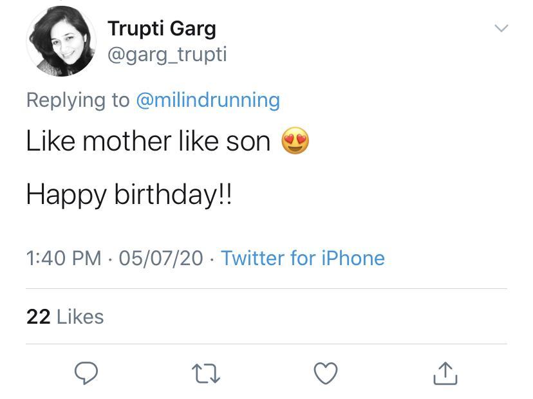Visit the @milindrunning profile link
The image size is (533, 399).
[x=207, y=100]
